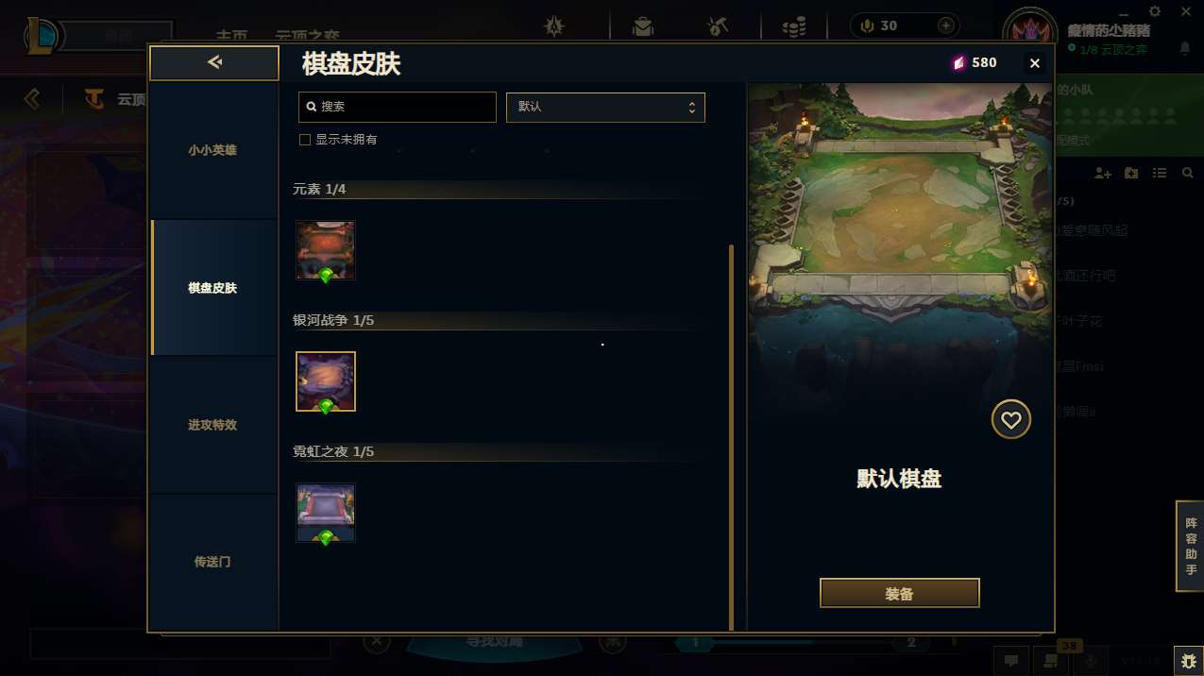
Task: Favorite the default board with heart icon
Action: click(1010, 420)
